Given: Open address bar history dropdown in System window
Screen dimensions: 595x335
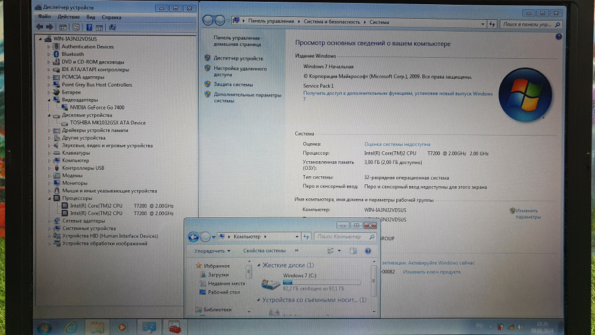Looking at the screenshot, I should (483, 24).
